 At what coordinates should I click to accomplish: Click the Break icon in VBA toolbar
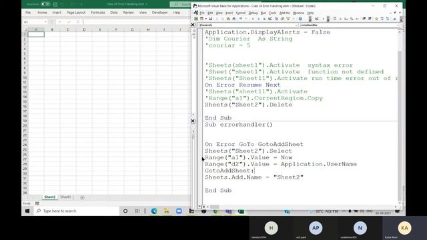click(x=258, y=19)
